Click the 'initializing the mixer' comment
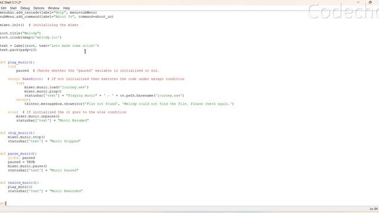Viewport: 379px width, 213px height. (53, 25)
